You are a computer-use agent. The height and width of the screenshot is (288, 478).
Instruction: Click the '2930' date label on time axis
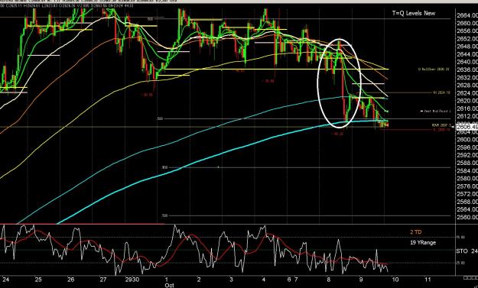click(132, 279)
